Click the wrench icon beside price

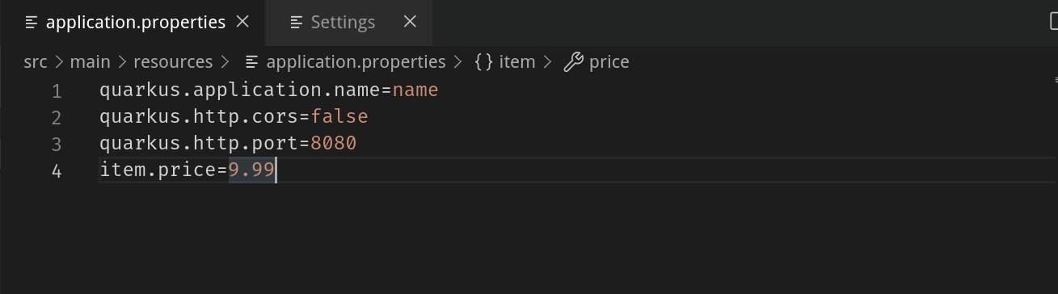point(573,62)
